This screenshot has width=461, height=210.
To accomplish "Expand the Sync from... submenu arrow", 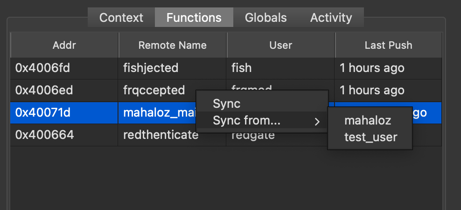I will pos(317,122).
